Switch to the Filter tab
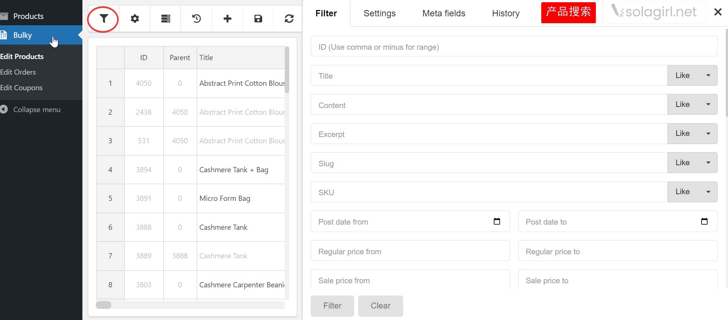Viewport: 728px width, 320px height. [x=326, y=13]
